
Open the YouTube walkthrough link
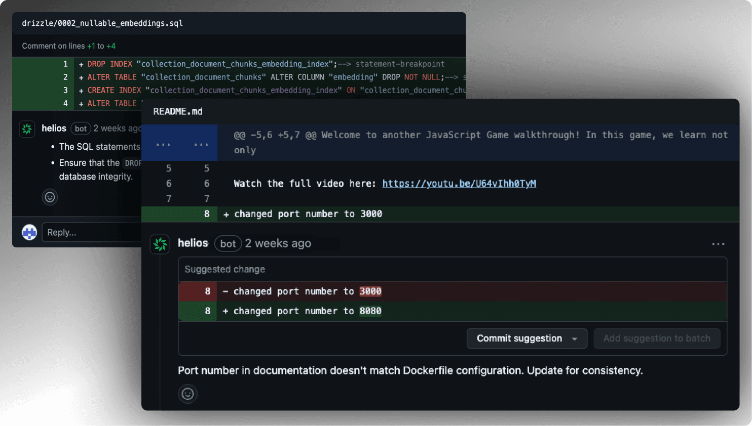coord(459,183)
